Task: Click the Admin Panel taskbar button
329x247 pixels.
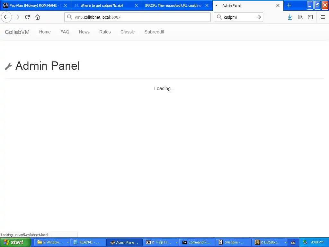Action: 124,242
